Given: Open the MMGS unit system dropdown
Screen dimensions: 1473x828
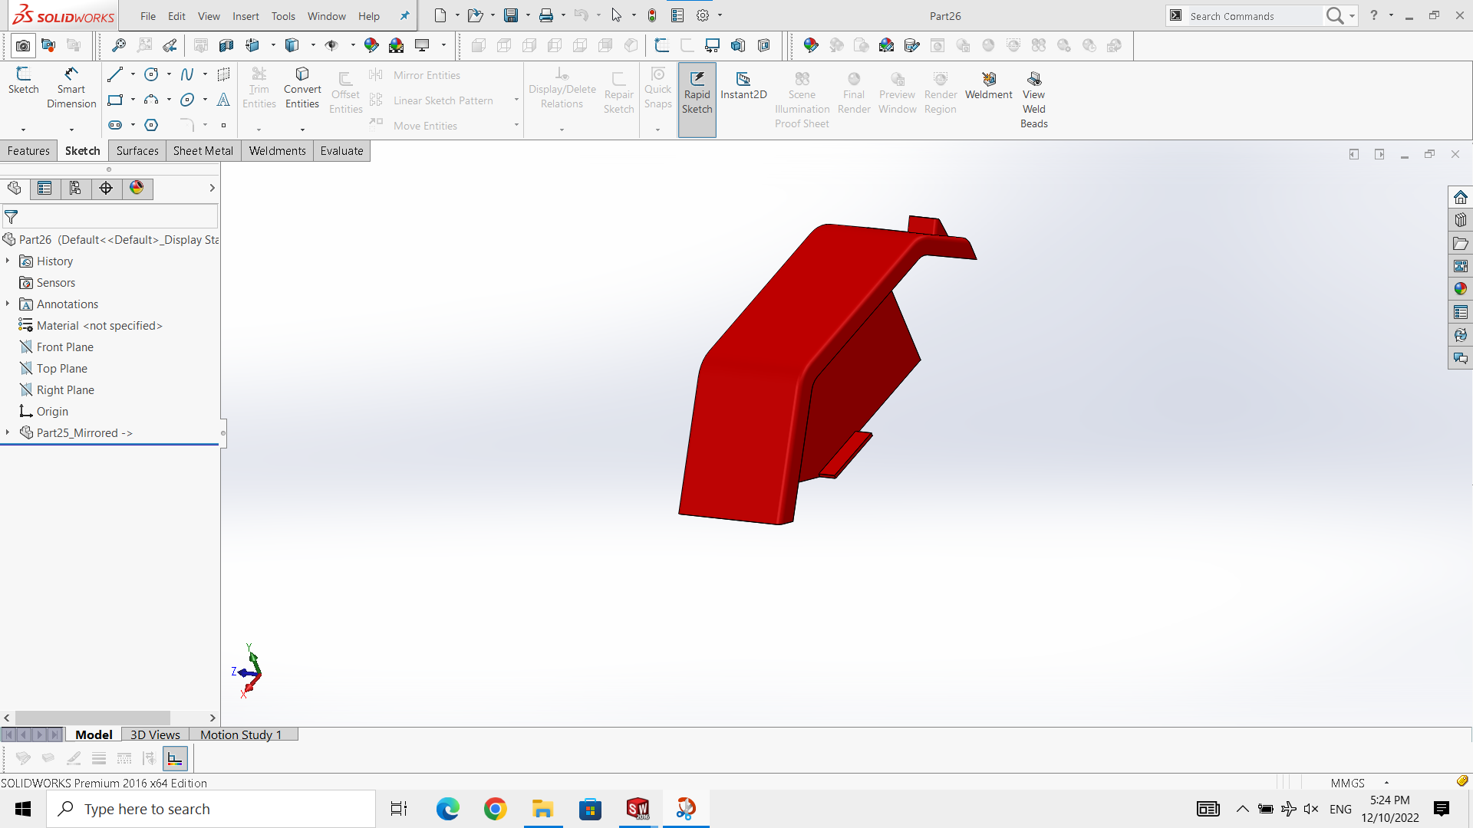Looking at the screenshot, I should (1386, 783).
